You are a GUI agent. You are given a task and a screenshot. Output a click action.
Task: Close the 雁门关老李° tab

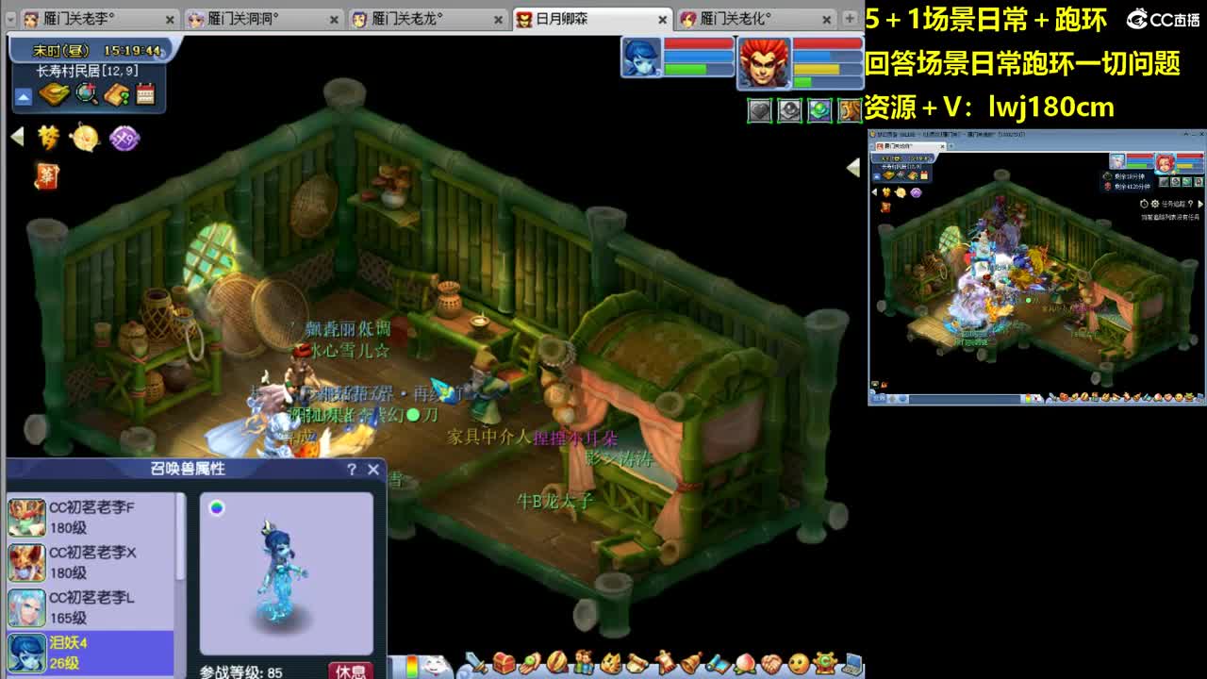[170, 19]
